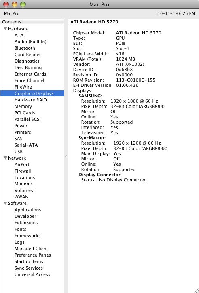The image size is (199, 293).
Task: Open Modems under Network
Action: pos(23,184)
